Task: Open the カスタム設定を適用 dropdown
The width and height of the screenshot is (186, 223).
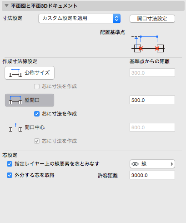Action: (x=79, y=18)
